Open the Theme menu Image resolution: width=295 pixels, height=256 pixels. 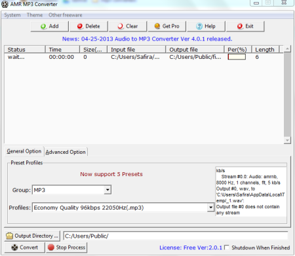point(35,15)
